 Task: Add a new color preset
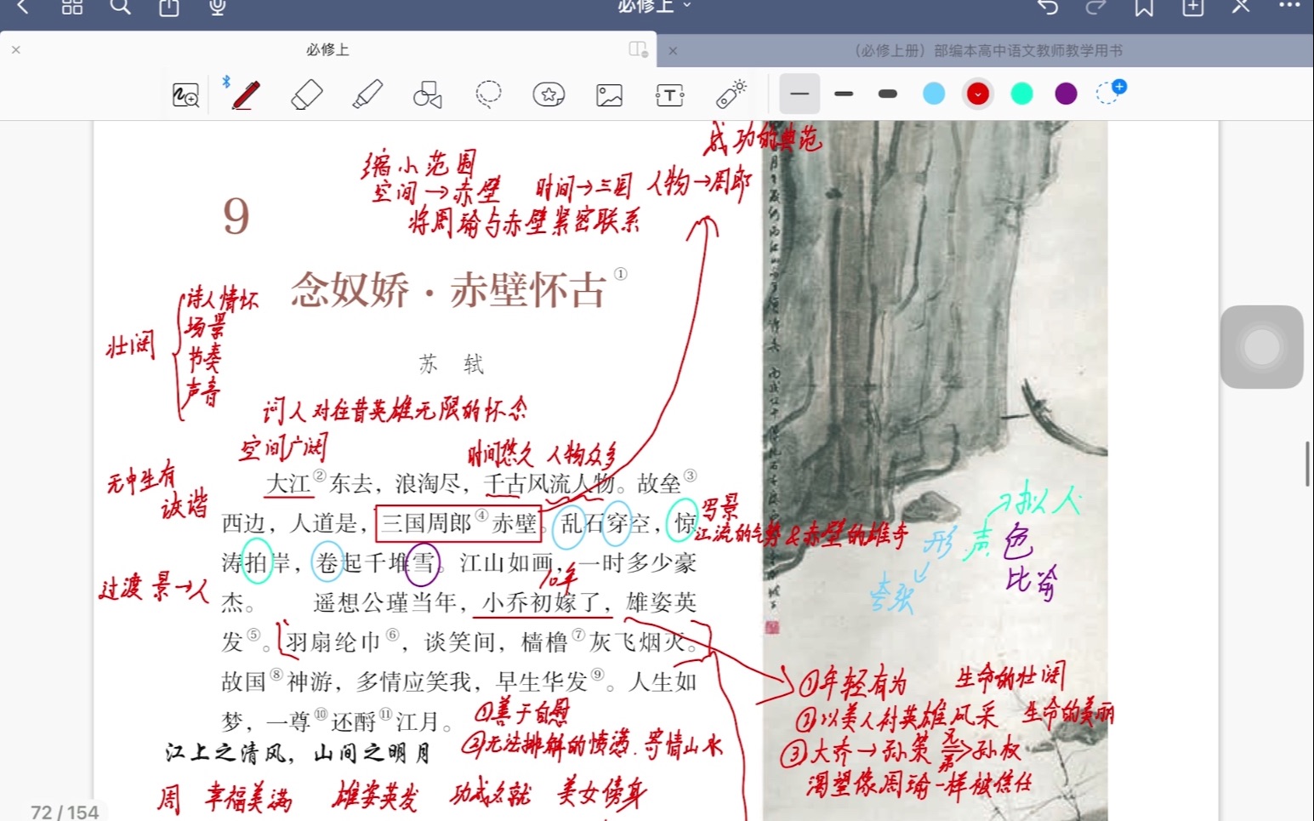click(1110, 92)
